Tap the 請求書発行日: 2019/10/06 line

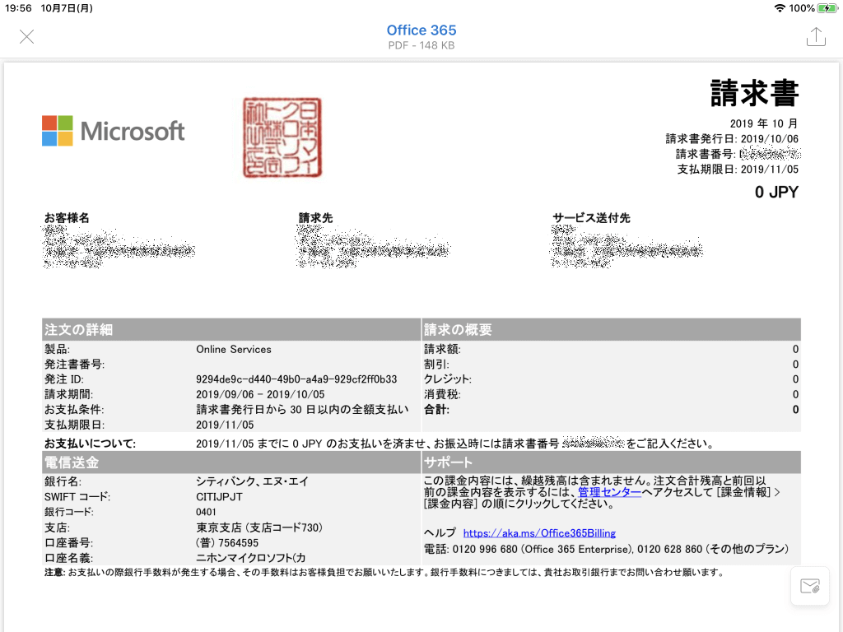[x=732, y=138]
